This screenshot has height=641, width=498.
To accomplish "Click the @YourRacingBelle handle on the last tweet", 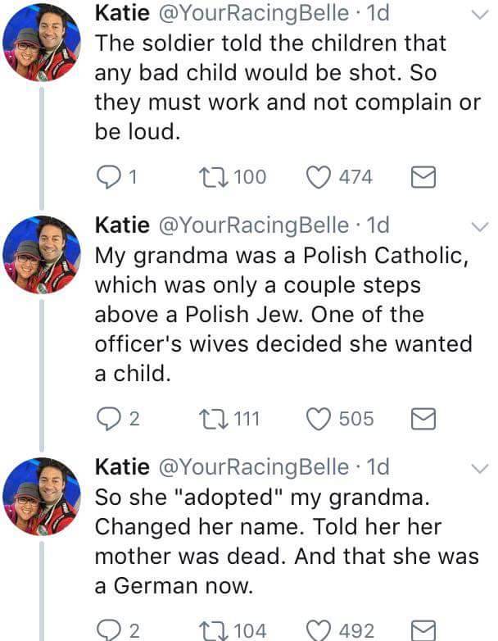I will [x=250, y=466].
